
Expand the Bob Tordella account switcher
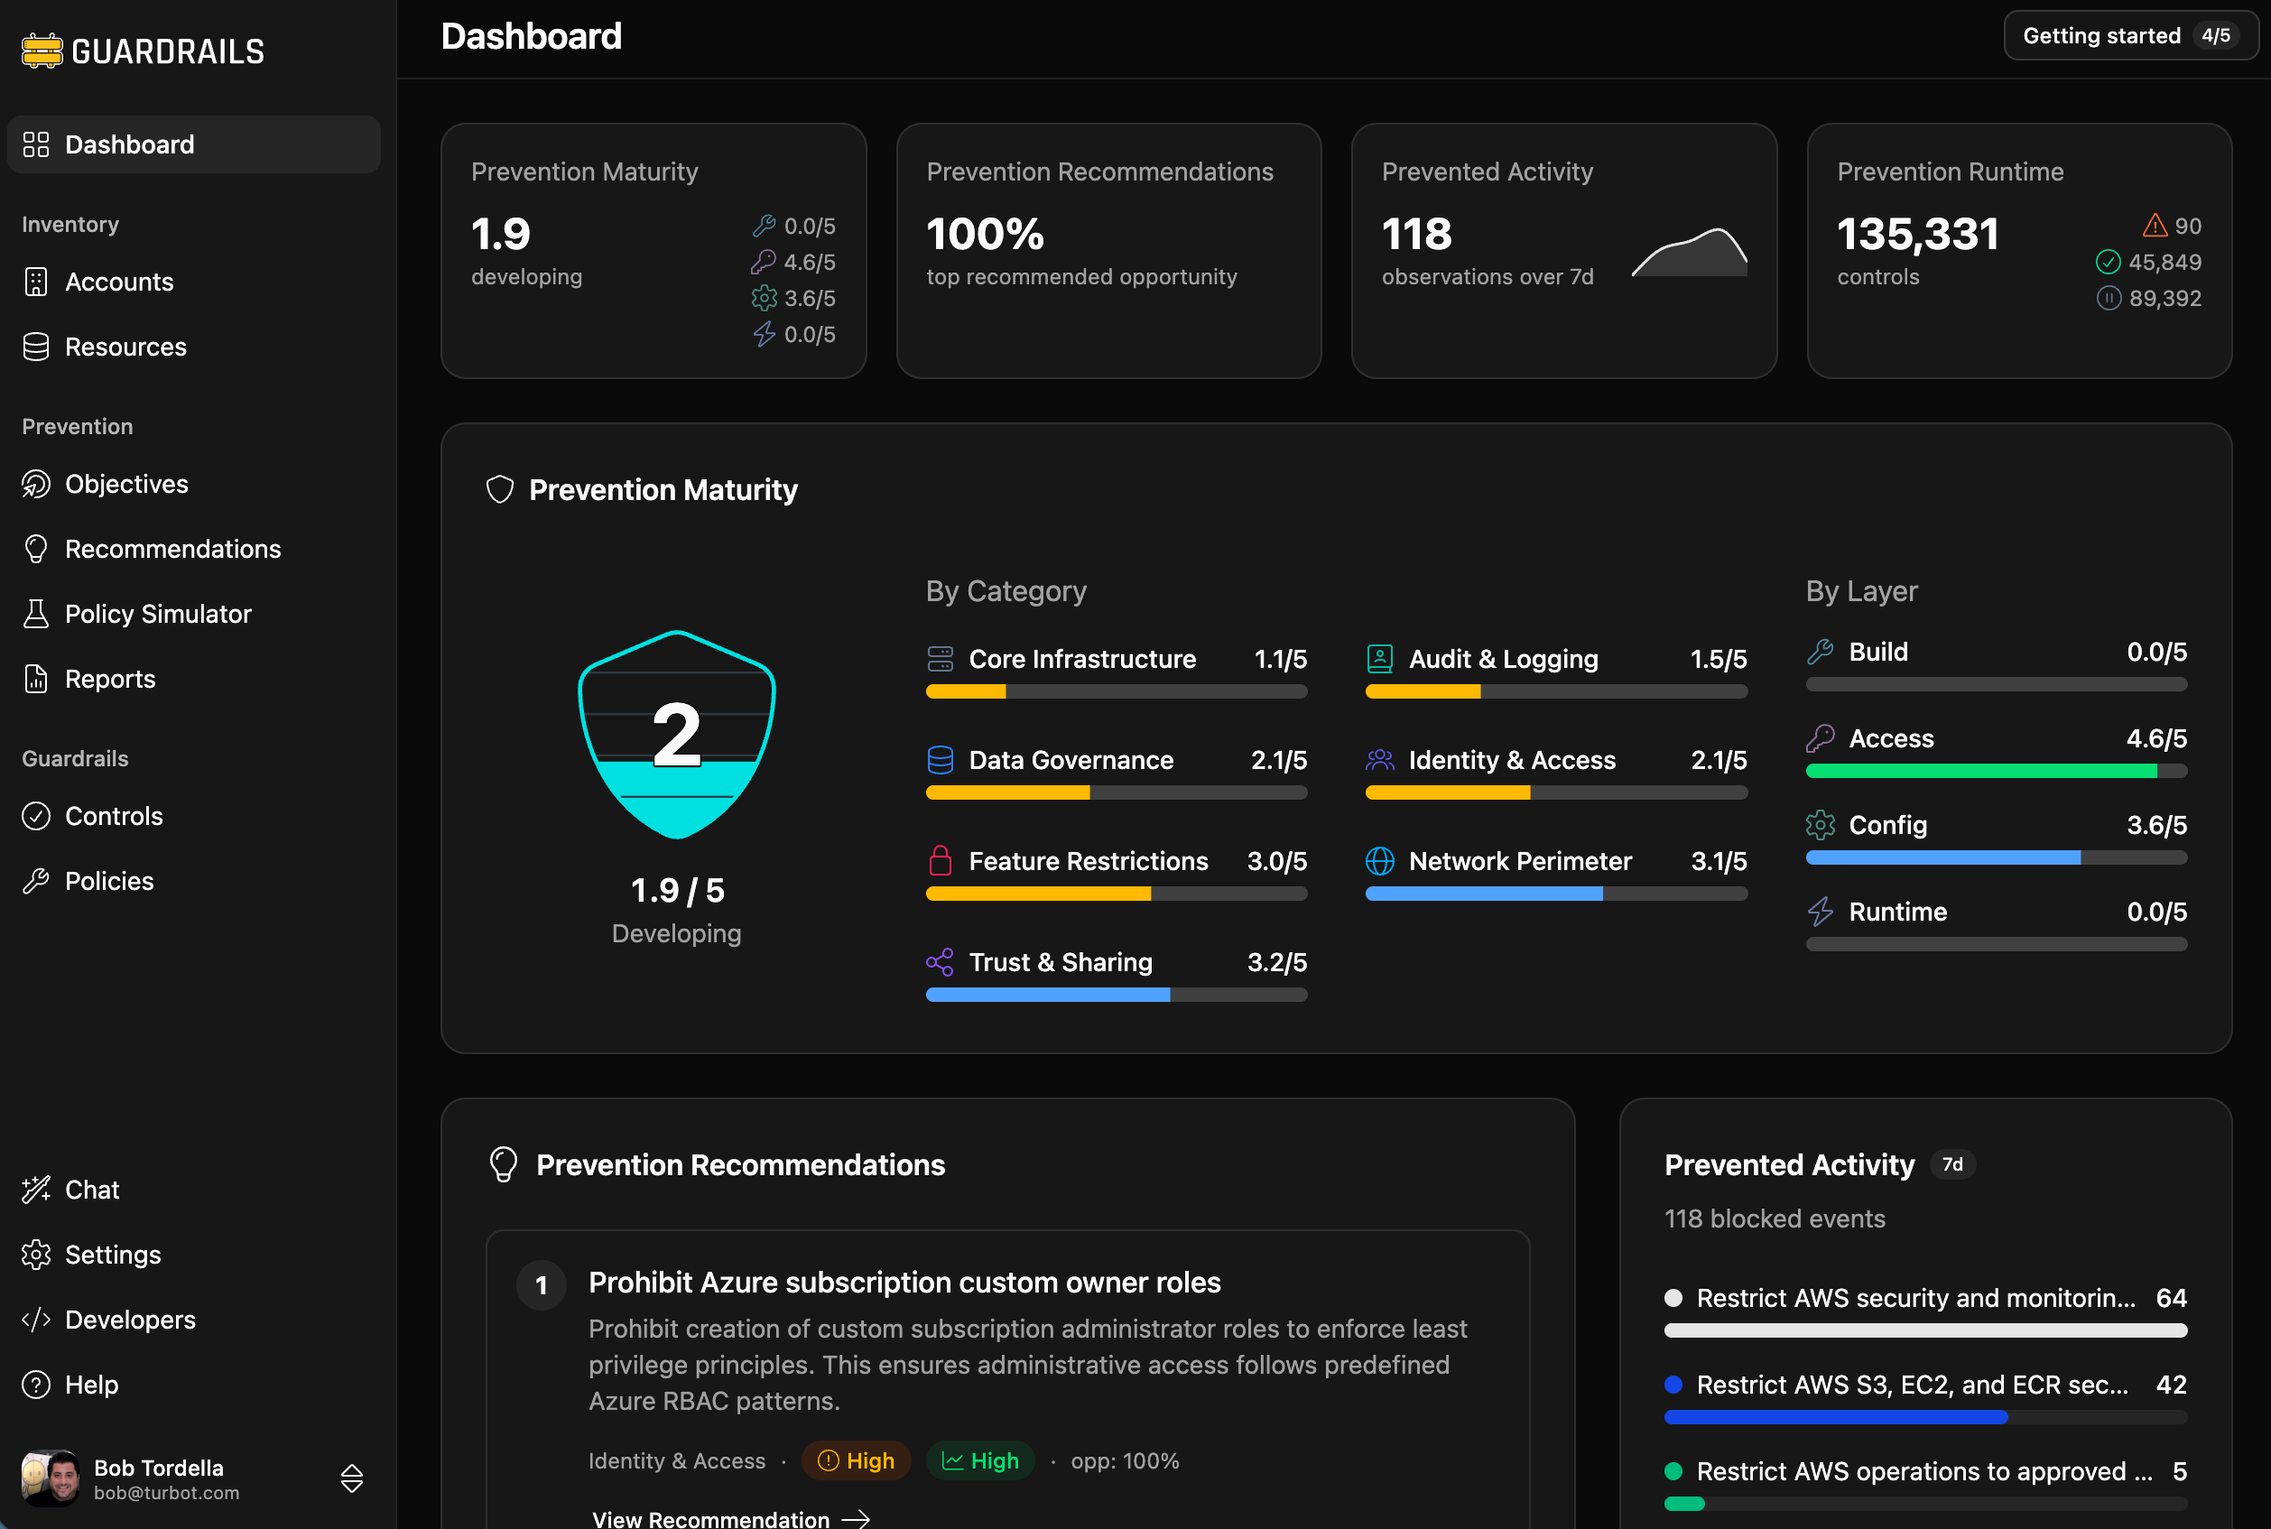pyautogui.click(x=352, y=1478)
